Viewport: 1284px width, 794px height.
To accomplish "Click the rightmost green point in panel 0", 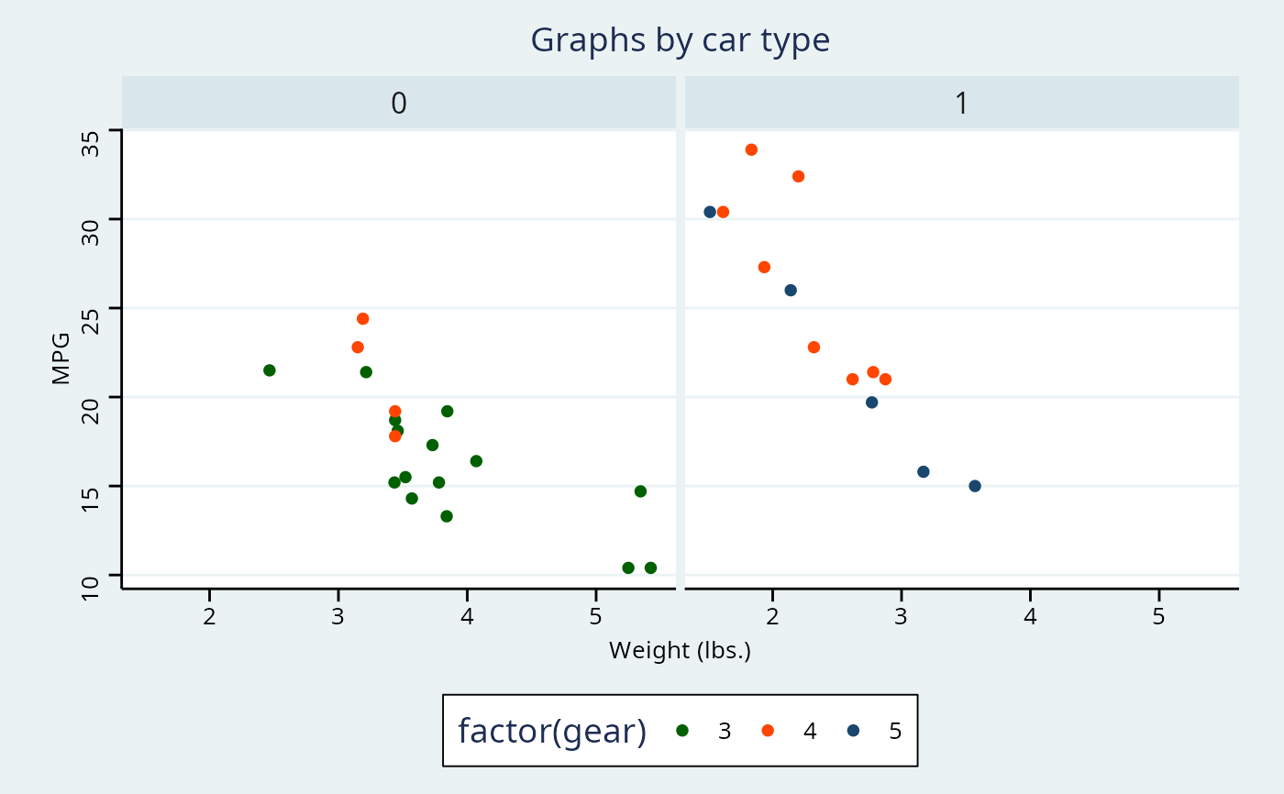I will 650,568.
